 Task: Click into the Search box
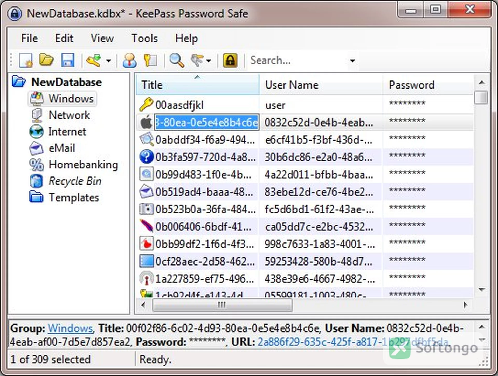[298, 61]
